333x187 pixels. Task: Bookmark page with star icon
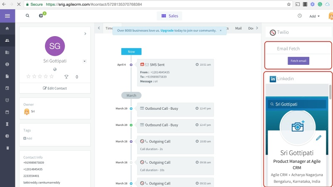coord(288,4)
